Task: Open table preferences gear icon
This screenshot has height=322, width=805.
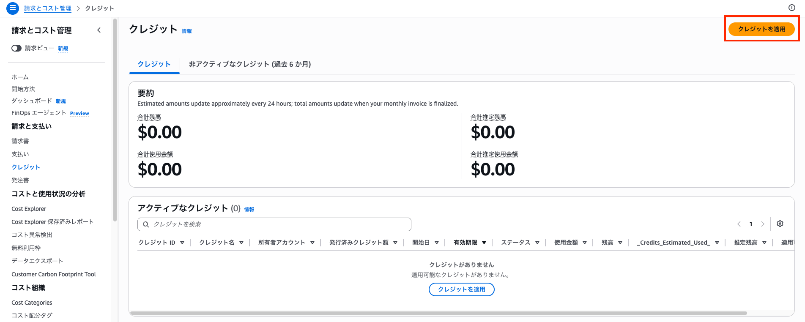Action: 780,224
